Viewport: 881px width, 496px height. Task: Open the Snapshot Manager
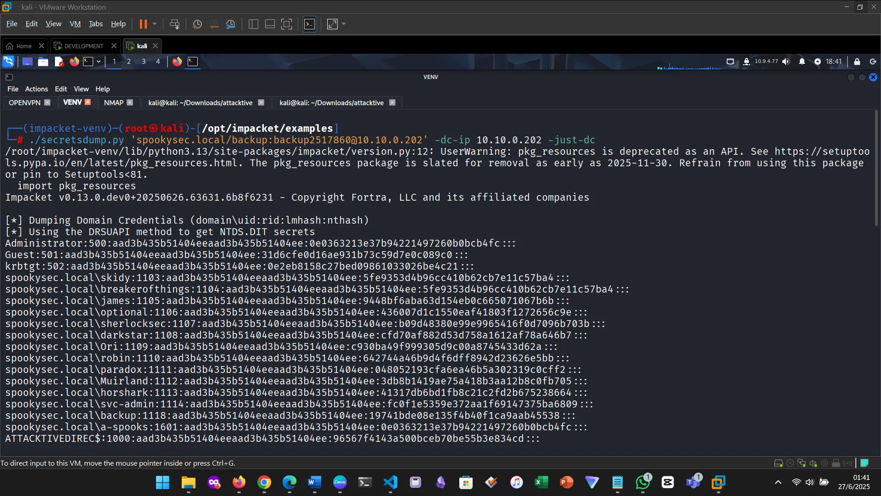coord(231,24)
